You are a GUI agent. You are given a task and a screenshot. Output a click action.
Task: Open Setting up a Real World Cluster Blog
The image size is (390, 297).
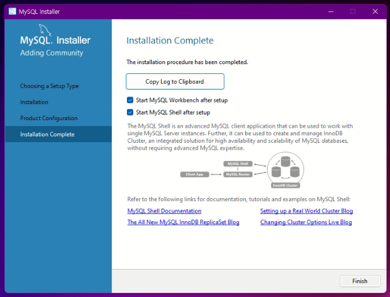coord(306,211)
